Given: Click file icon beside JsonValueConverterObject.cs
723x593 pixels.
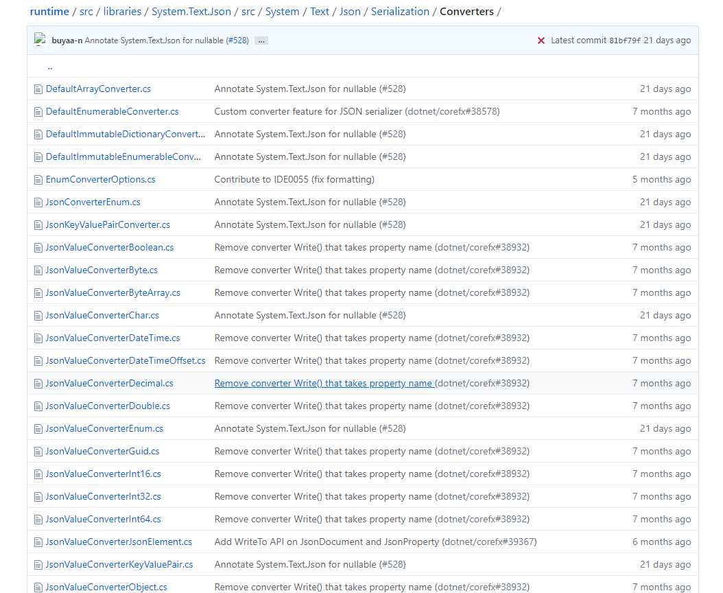Looking at the screenshot, I should point(38,588).
